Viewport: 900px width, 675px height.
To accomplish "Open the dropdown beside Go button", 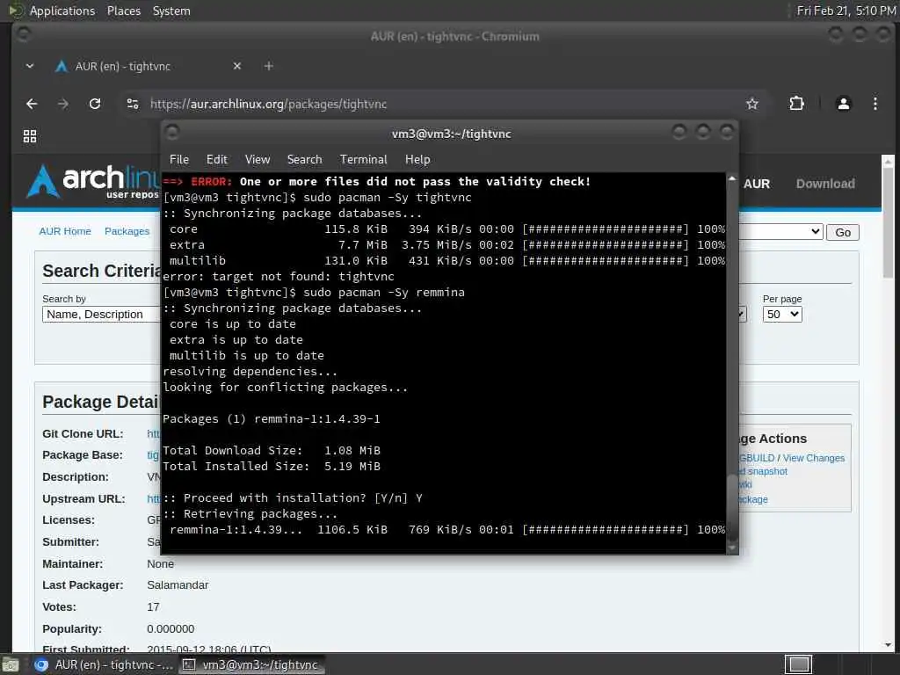I will (x=780, y=232).
